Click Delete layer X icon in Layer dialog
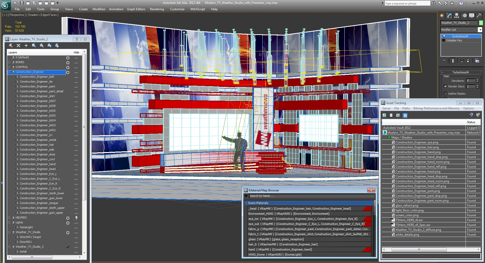The image size is (485, 263). point(18,45)
